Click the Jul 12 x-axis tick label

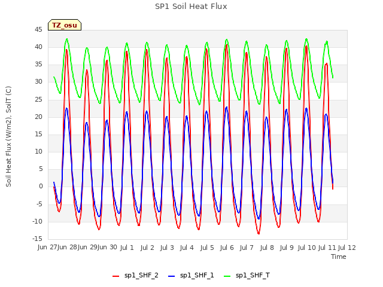[x=347, y=248]
